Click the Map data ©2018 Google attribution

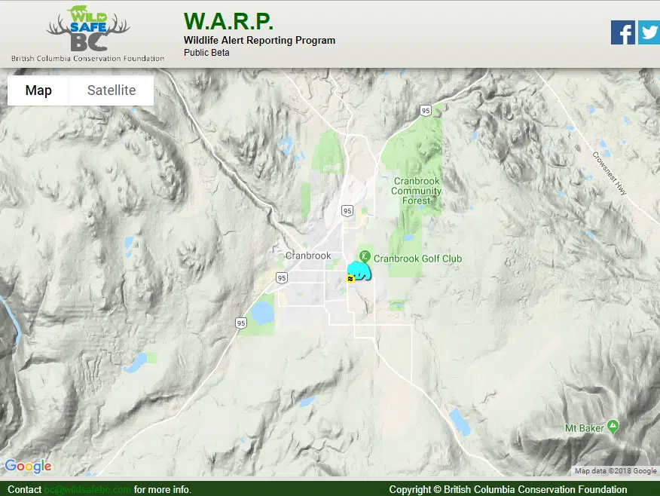[616, 471]
